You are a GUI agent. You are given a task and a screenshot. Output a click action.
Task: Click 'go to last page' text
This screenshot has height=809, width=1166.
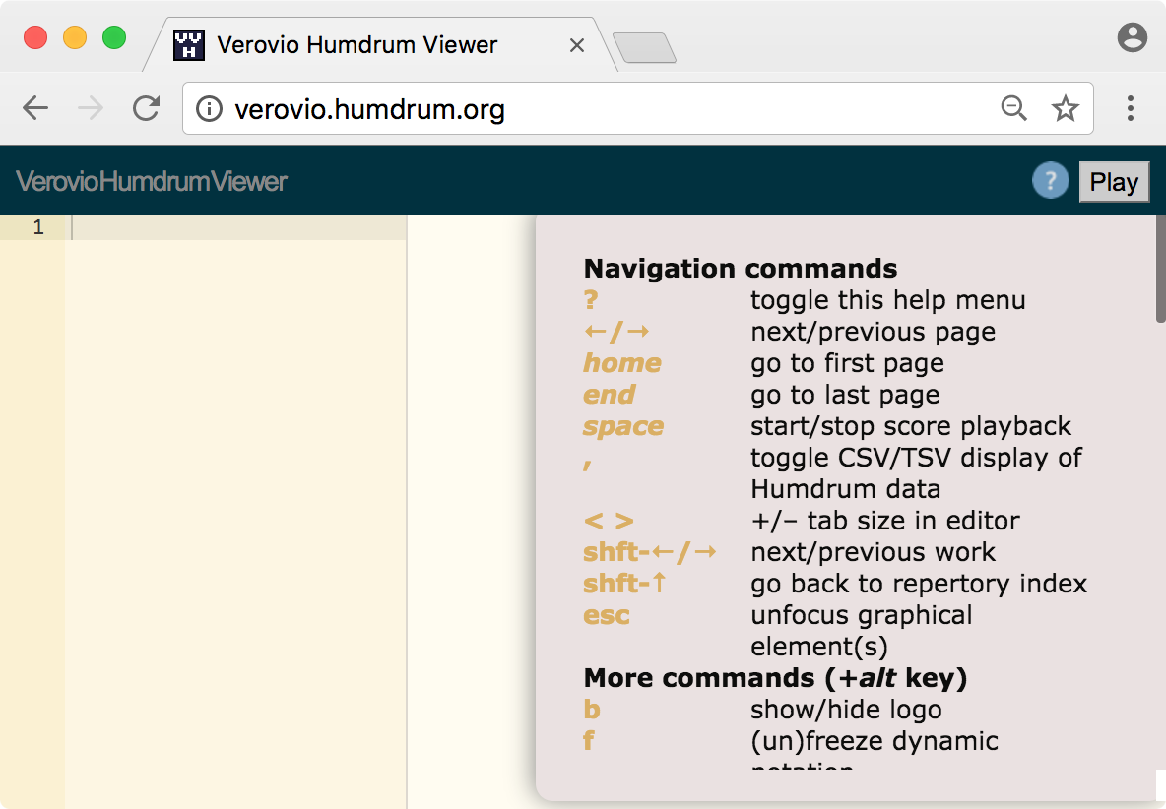(x=846, y=396)
